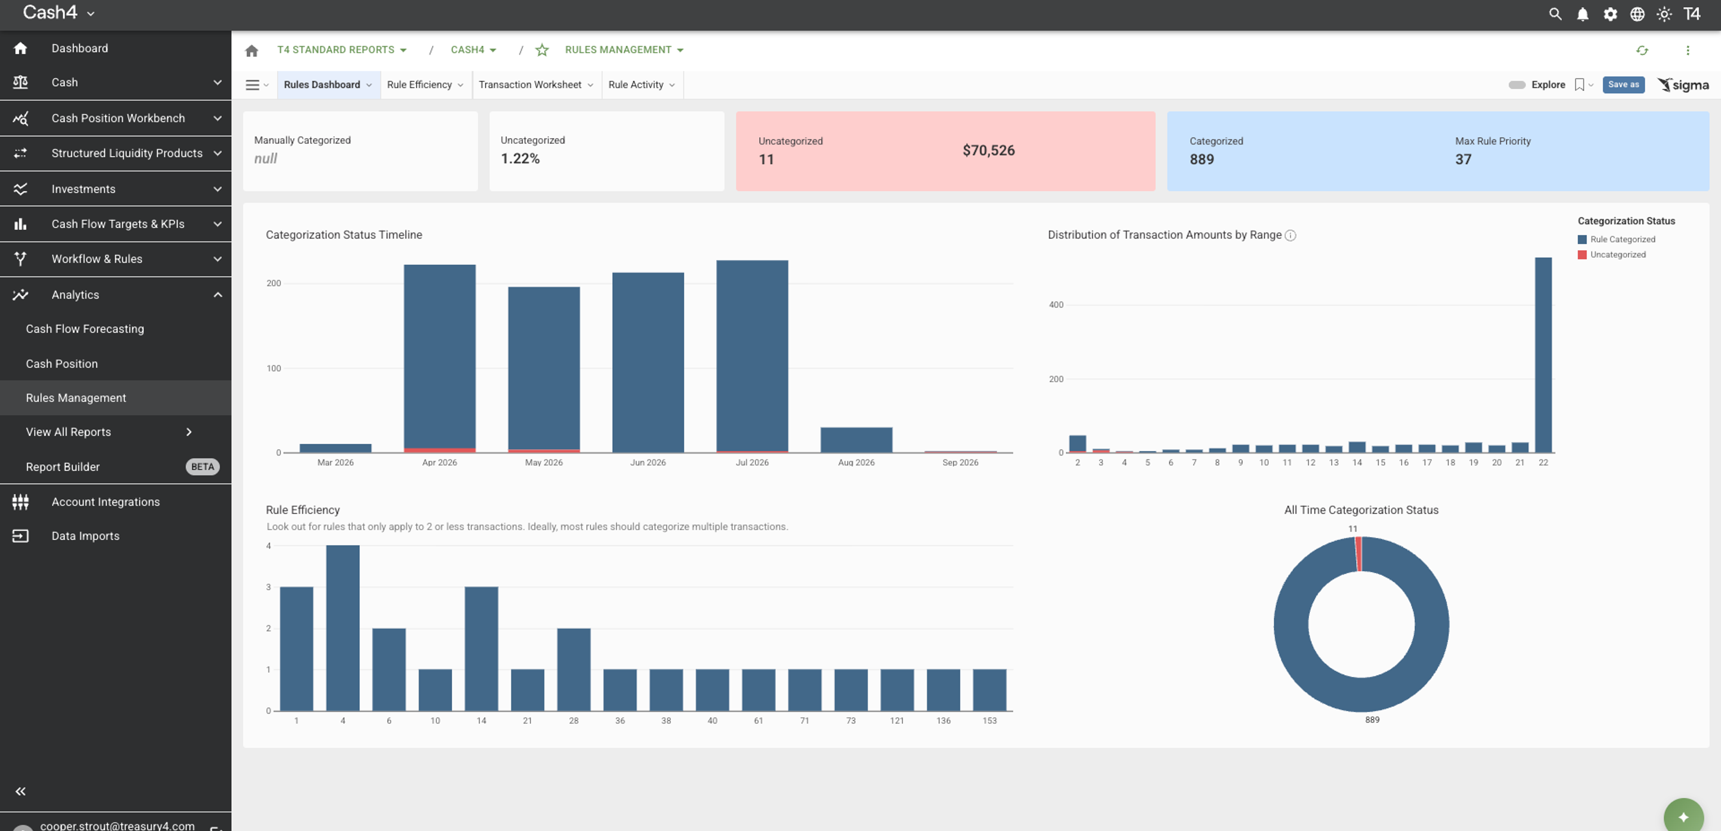
Task: Click the refresh report icon
Action: tap(1642, 50)
